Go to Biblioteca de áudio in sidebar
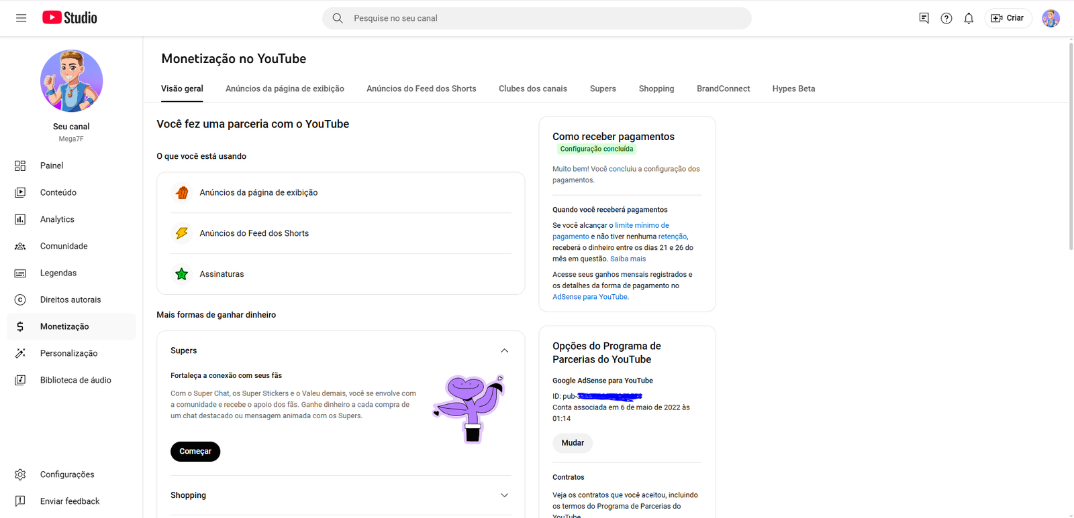The height and width of the screenshot is (518, 1074). pos(71,380)
